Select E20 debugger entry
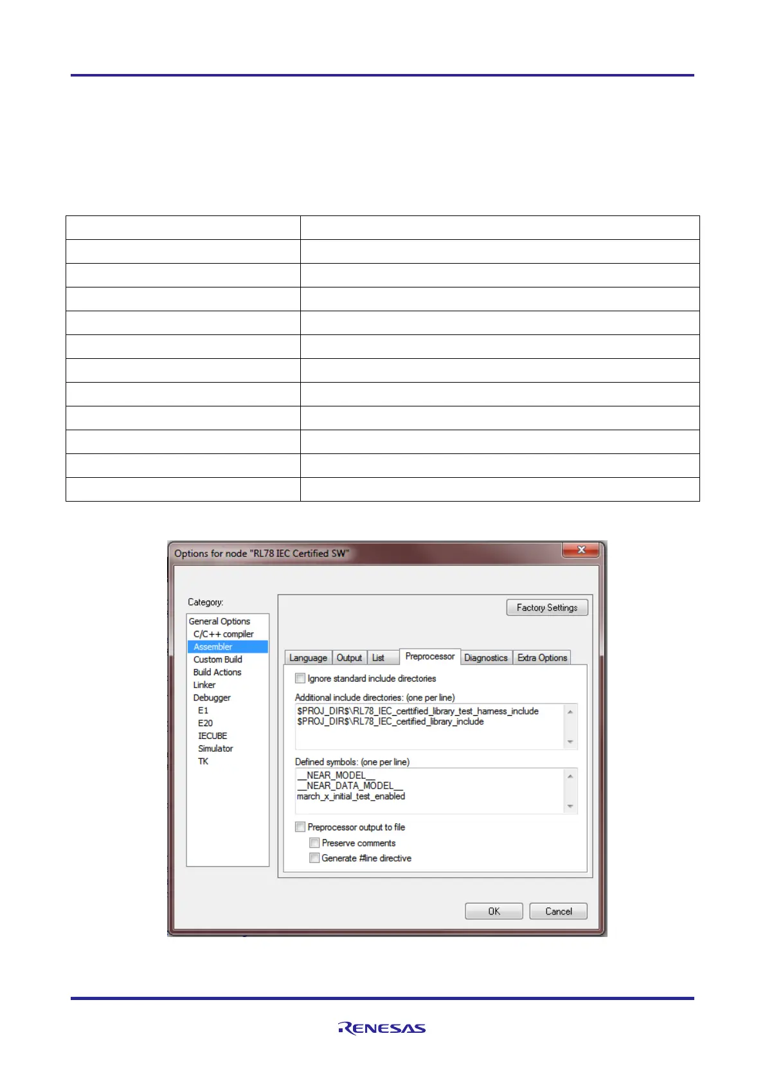The width and height of the screenshot is (765, 1083). point(205,723)
